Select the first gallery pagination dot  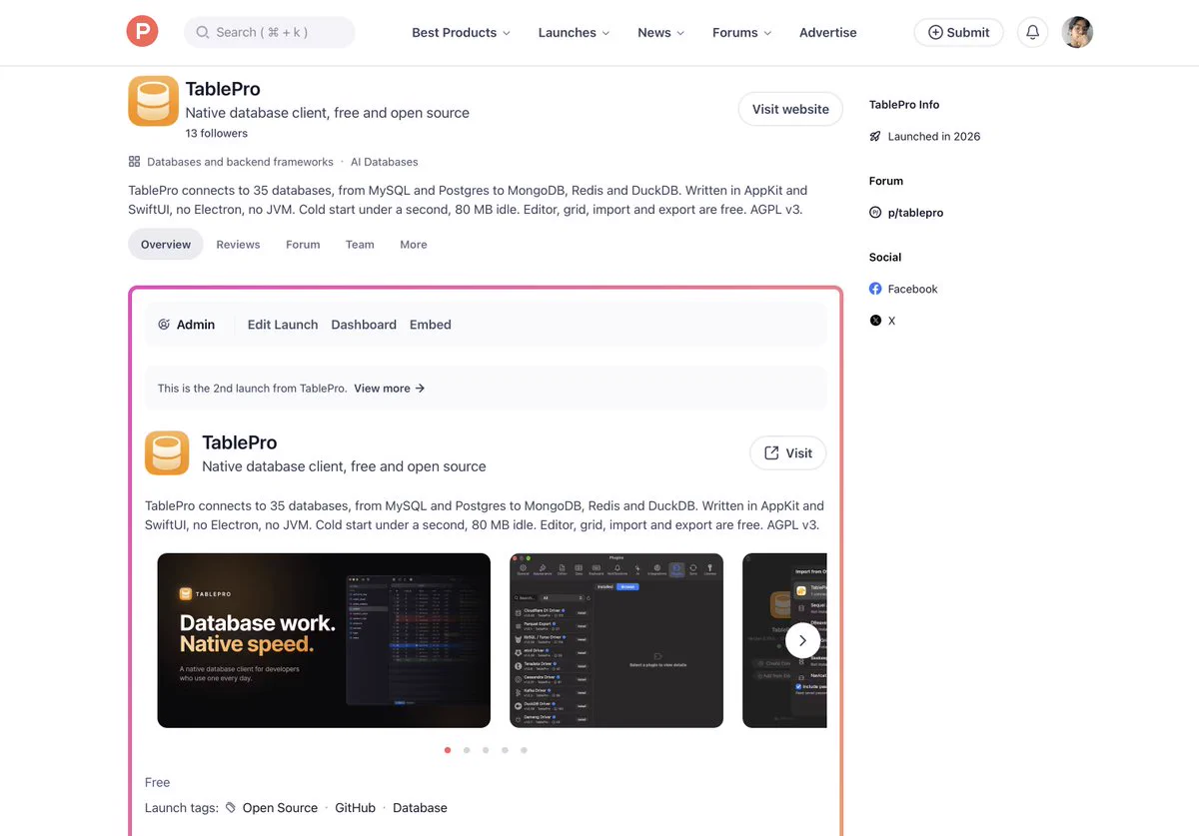(448, 750)
